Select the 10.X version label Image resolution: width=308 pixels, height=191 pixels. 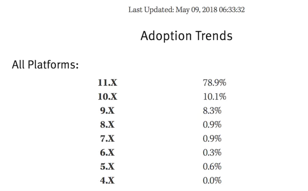(x=107, y=96)
